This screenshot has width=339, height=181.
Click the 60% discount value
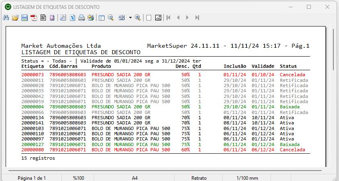(x=185, y=150)
